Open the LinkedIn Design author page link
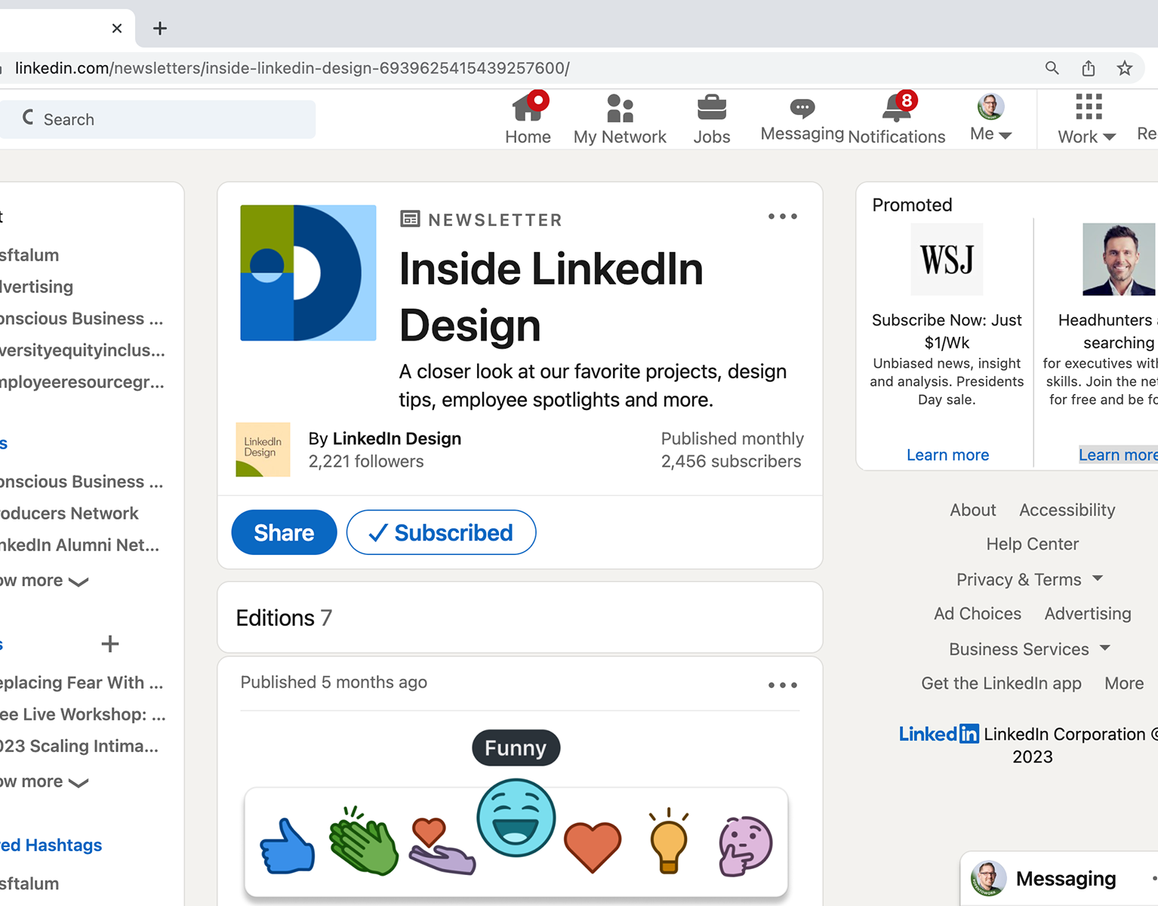Screen dimensions: 1158x906 click(x=396, y=439)
